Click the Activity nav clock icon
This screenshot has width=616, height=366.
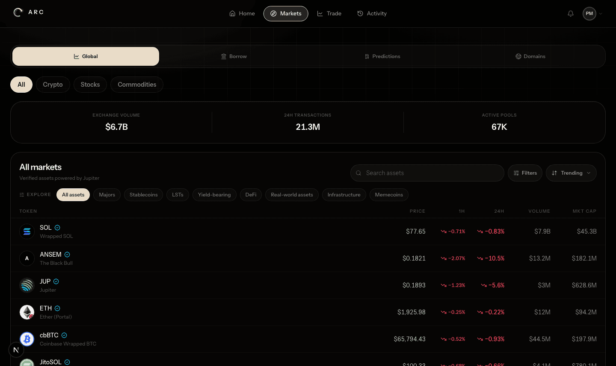coord(360,14)
